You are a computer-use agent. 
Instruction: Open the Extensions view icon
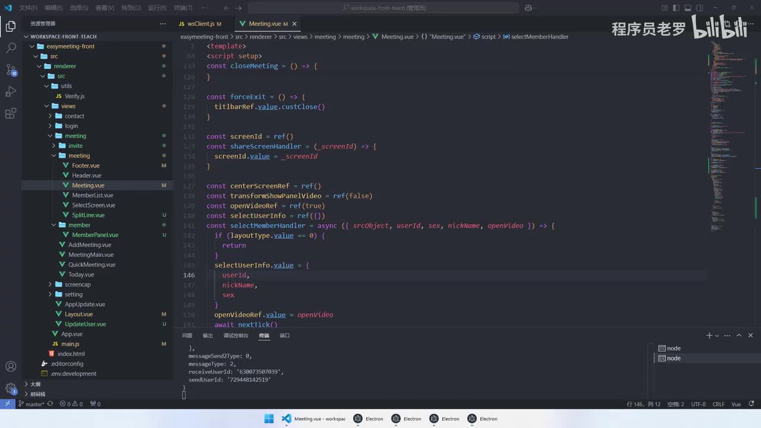[11, 114]
